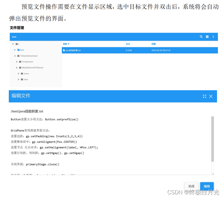Viewport: 224px width, 198px height.
Task: Click the gp.setPadding line in preview
Action: tap(47, 136)
